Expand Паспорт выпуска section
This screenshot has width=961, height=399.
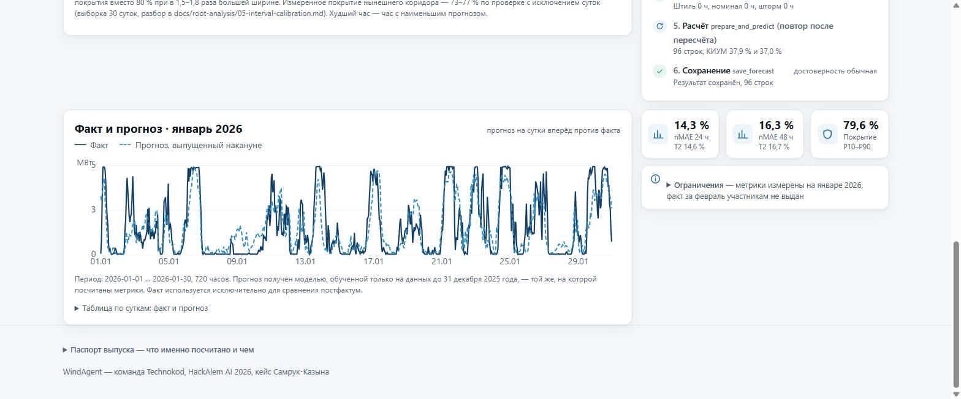coord(158,350)
